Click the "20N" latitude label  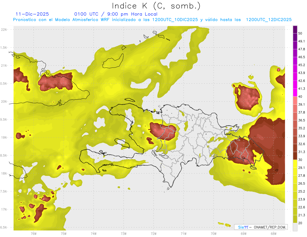(x=4, y=101)
